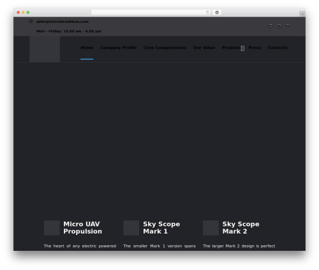
Task: Click the Micro UAV Propulsion thumbnail image
Action: (52, 228)
